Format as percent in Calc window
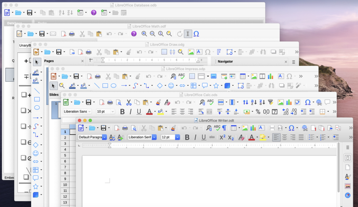The image size is (358, 207). pyautogui.click(x=258, y=111)
